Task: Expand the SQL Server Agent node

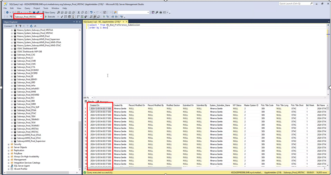Action: click(9, 166)
